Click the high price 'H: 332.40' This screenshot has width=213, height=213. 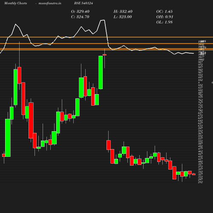(123, 12)
